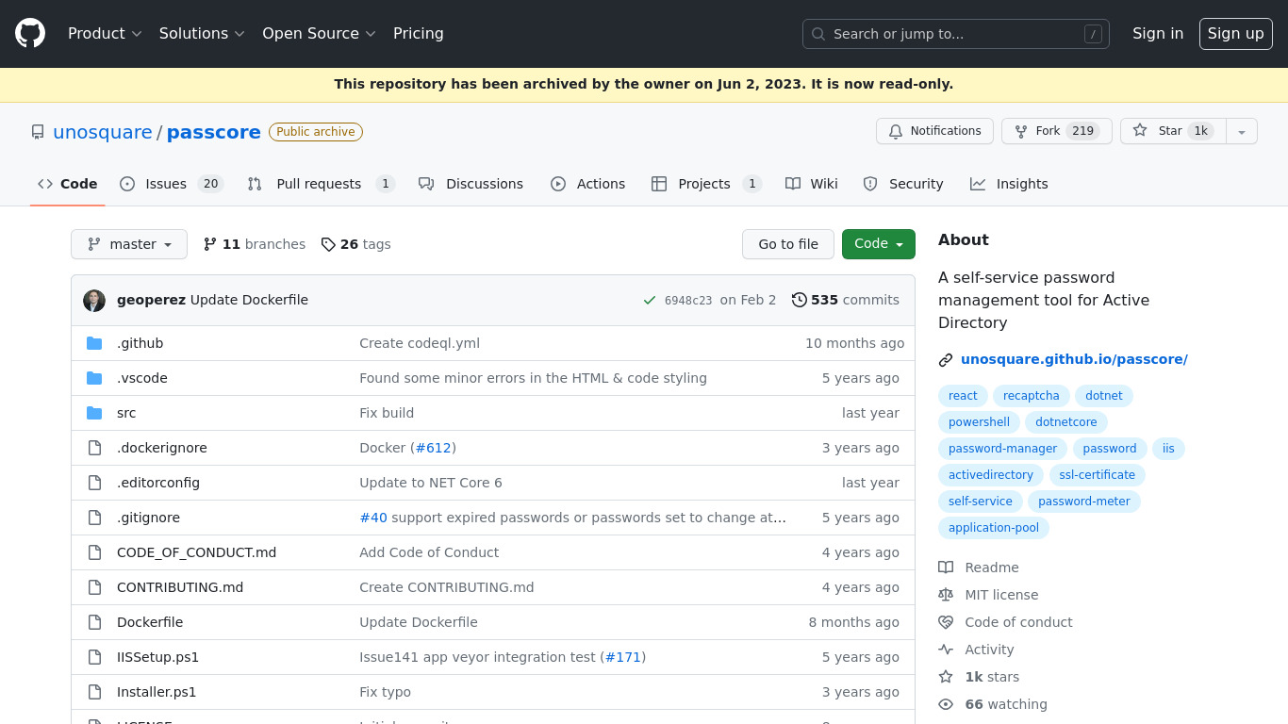Click the branch icon beside 11 branches

click(x=210, y=244)
